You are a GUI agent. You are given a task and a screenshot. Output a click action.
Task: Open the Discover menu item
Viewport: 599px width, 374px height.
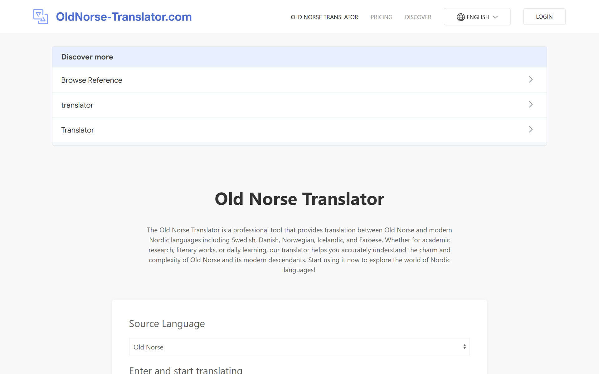click(418, 17)
